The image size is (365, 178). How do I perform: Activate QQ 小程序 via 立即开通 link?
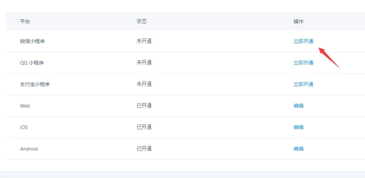[x=303, y=63]
